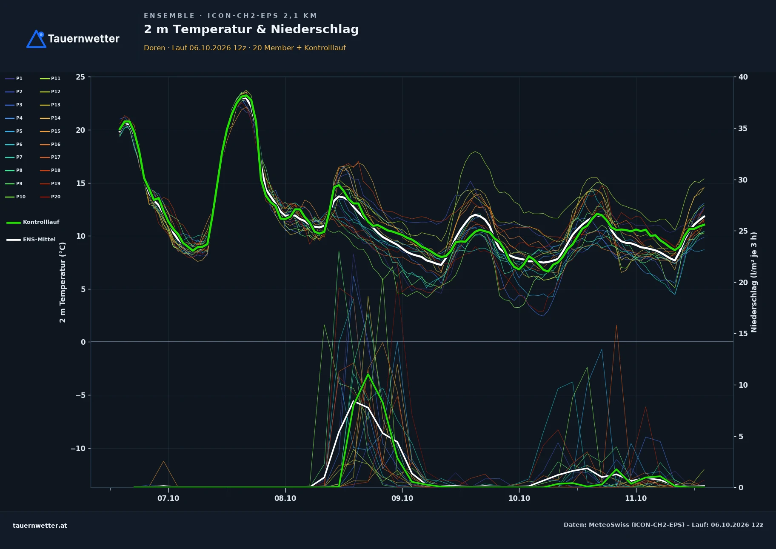This screenshot has height=549, width=776.
Task: Click the P5 legend entry
Action: (14, 131)
